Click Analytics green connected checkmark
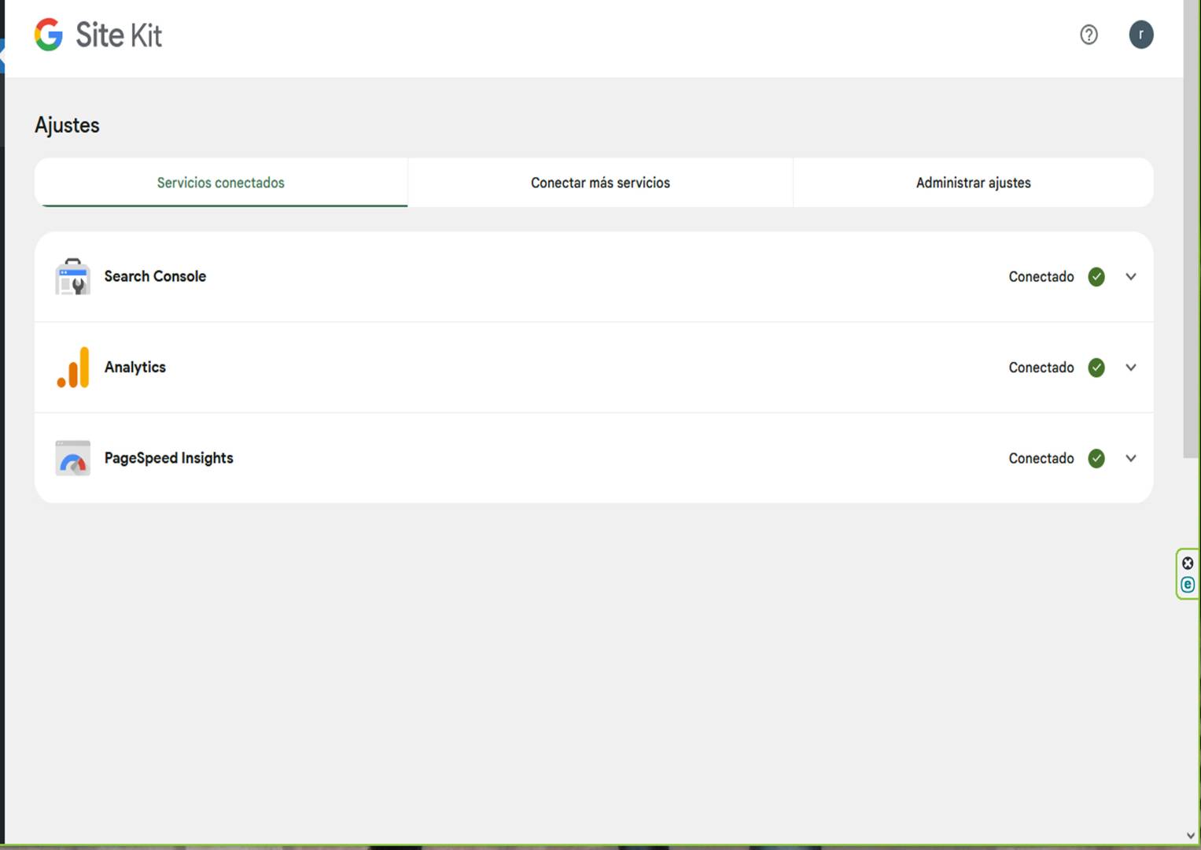The width and height of the screenshot is (1201, 850). [x=1096, y=368]
